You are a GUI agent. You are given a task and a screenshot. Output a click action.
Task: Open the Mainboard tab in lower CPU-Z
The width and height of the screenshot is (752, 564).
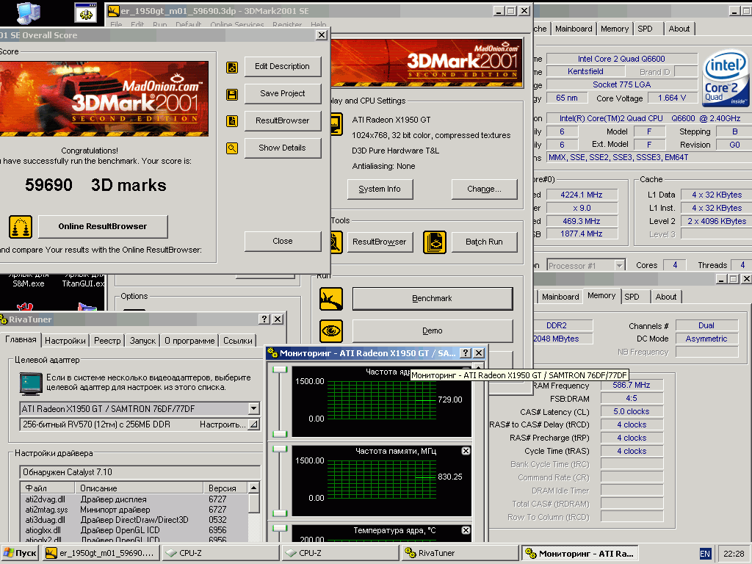click(x=560, y=297)
